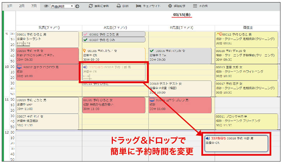The image size is (282, 163).
Task: Click the refresh (最新に更新) icon
Action: tap(91, 6)
